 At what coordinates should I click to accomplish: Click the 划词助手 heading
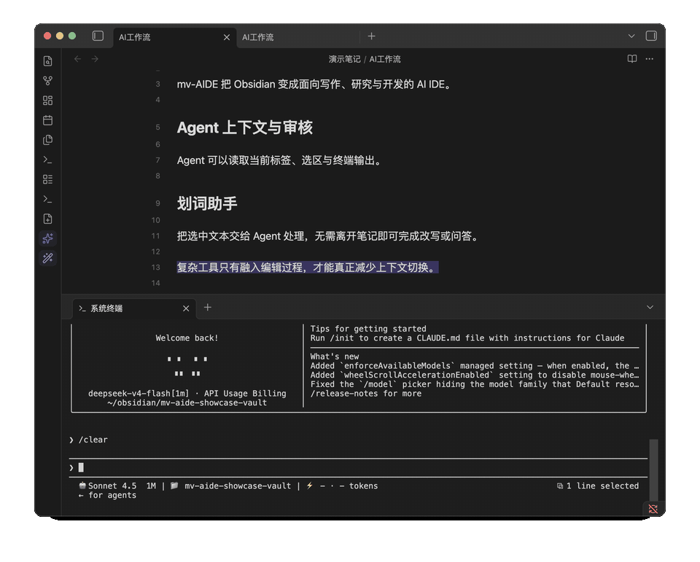point(207,203)
